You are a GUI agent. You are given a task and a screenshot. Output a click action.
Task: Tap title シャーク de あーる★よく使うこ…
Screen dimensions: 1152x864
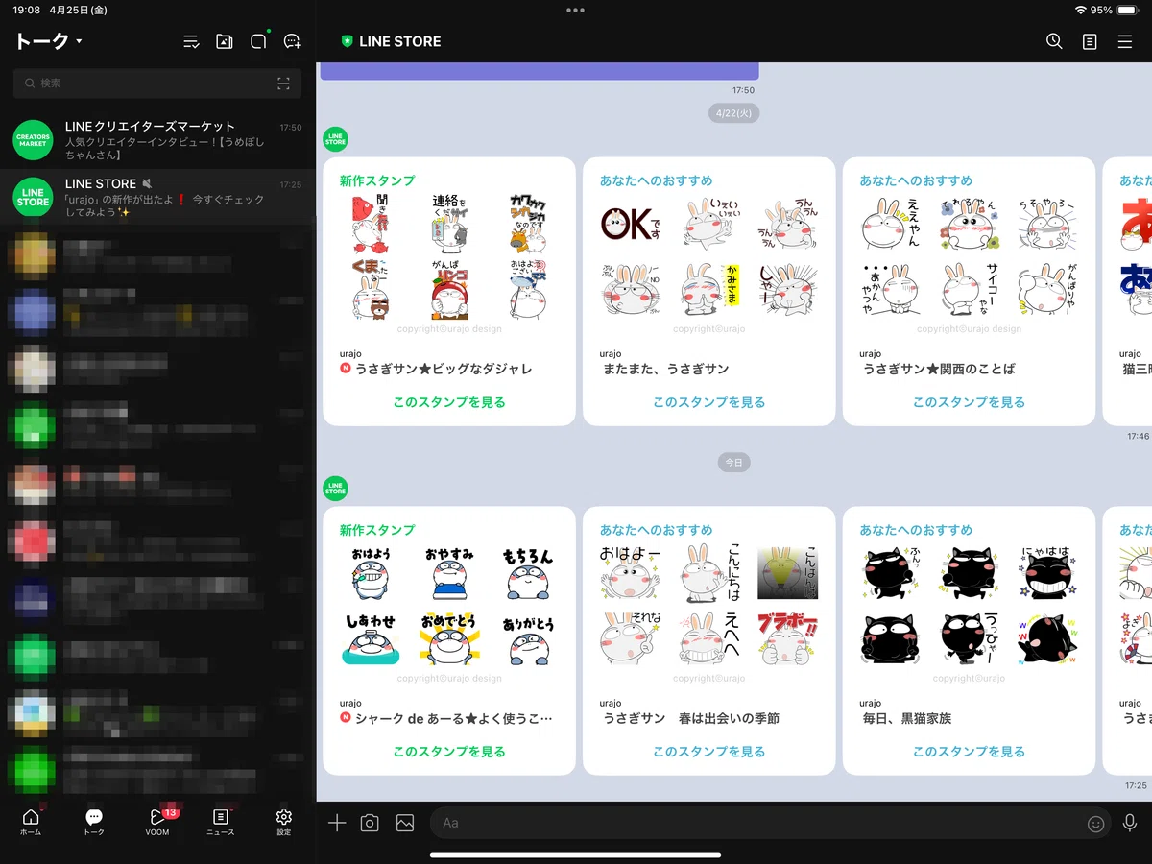(454, 718)
